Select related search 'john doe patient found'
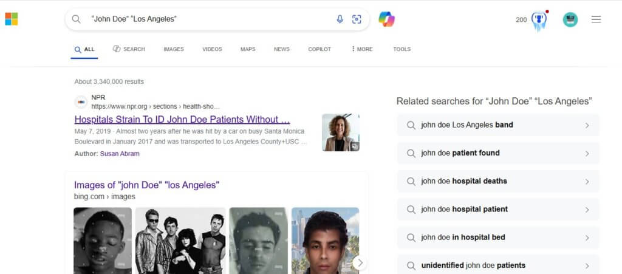Screen dimensions: 622x274 point(498,153)
